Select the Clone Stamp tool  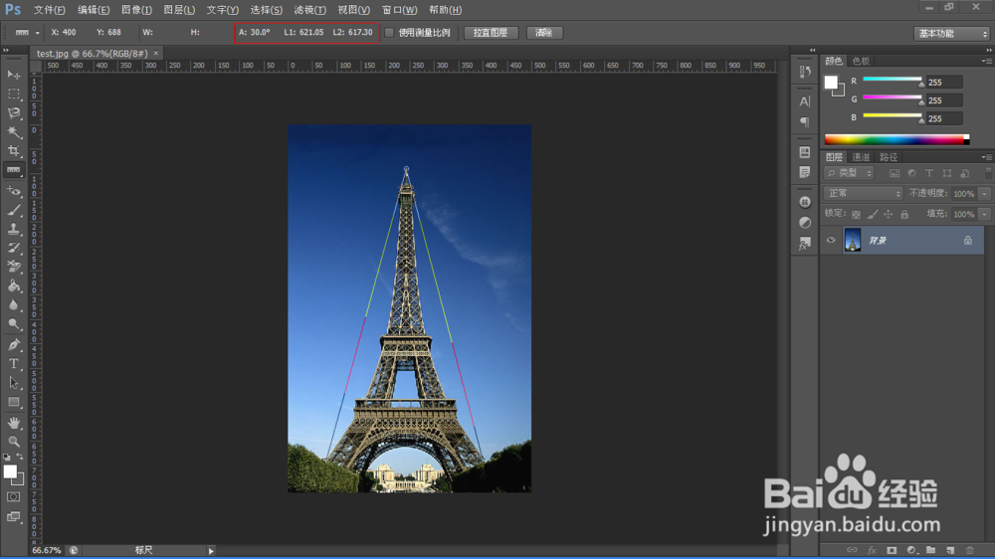click(13, 229)
